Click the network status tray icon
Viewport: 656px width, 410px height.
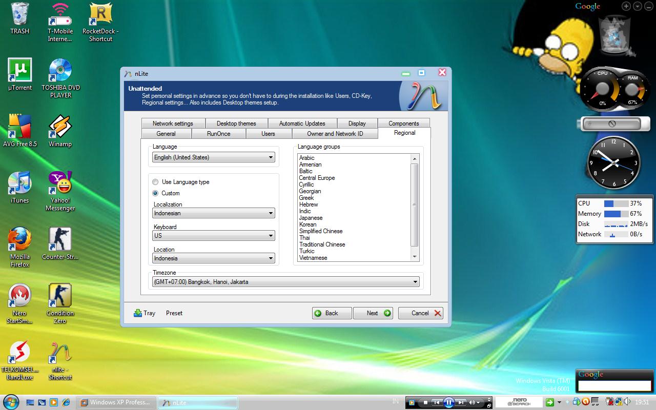[619, 402]
